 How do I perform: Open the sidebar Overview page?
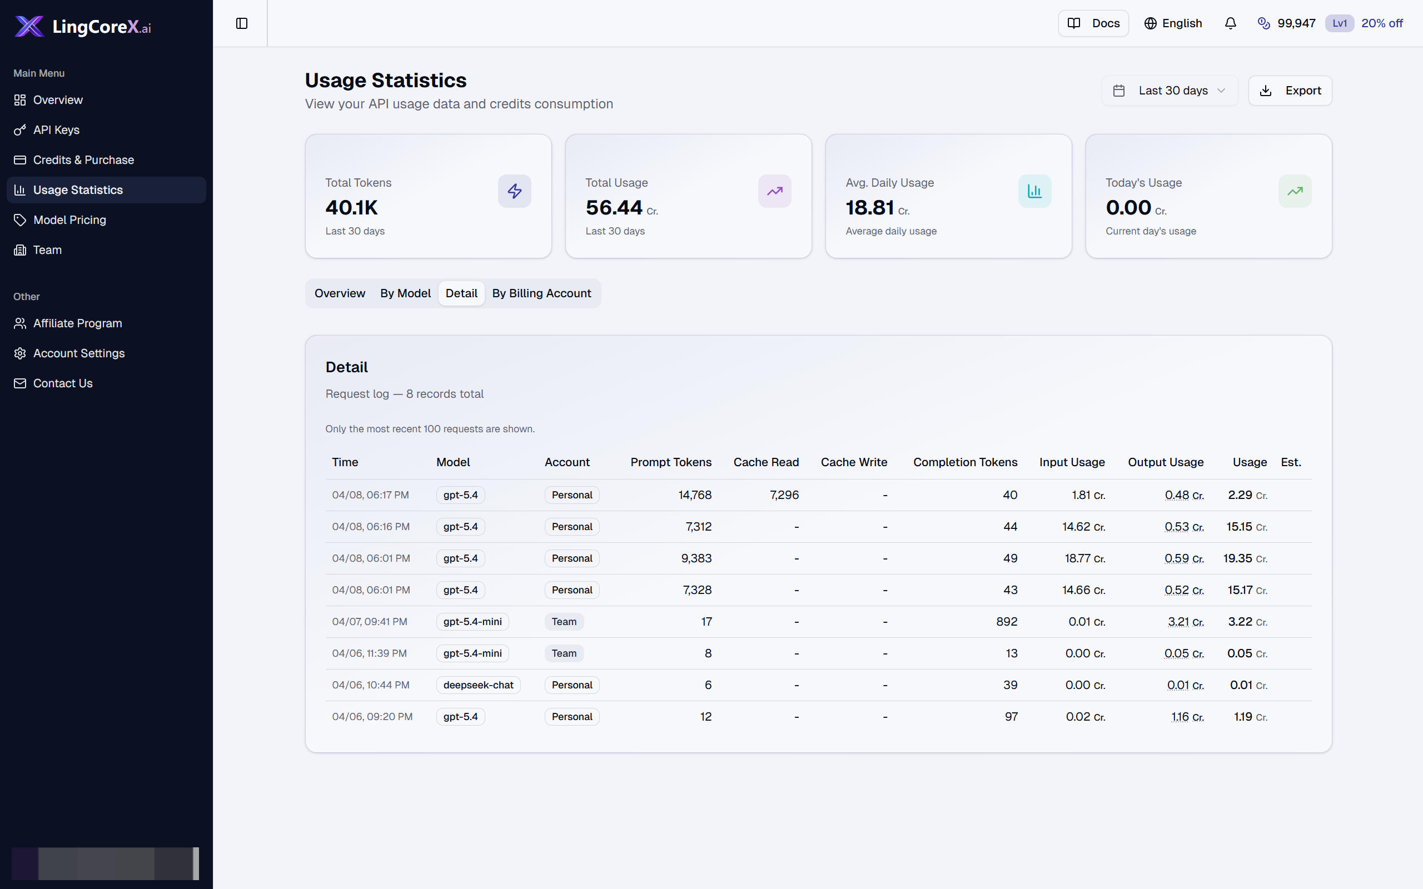point(106,100)
